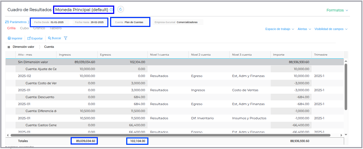Open the Alertas dropdown

click(304, 29)
